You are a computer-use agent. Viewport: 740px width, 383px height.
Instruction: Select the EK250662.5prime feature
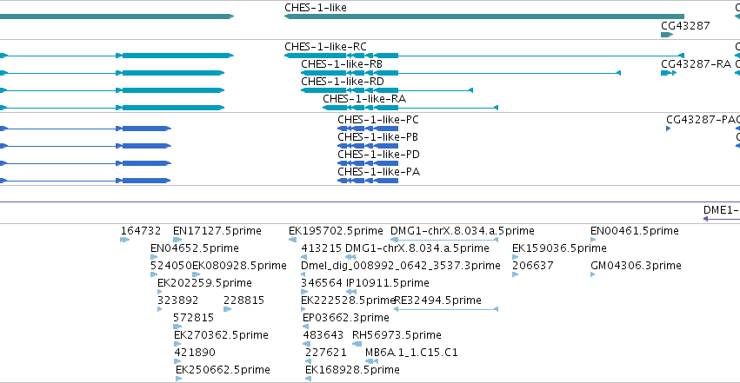pyautogui.click(x=223, y=370)
